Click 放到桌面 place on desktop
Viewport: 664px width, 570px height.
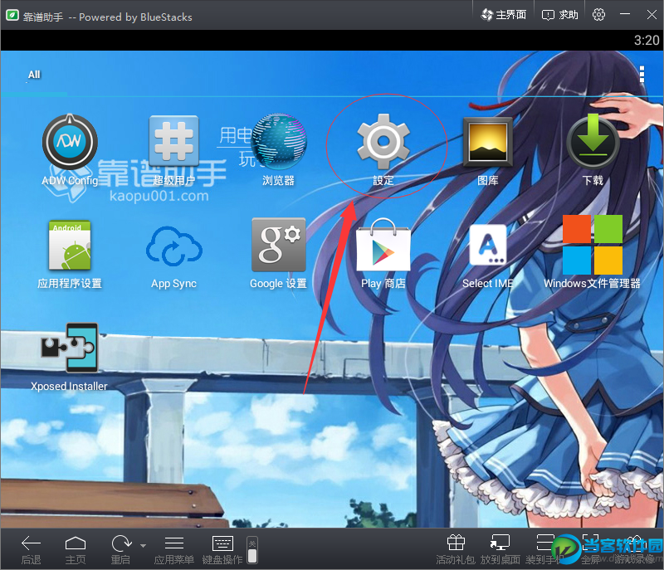coord(500,549)
